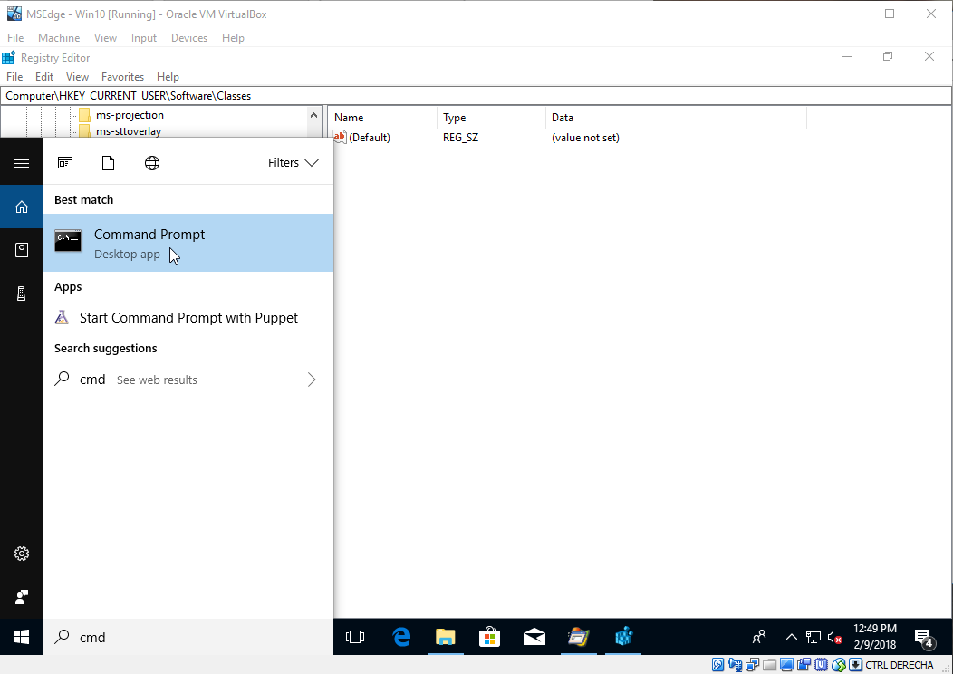953x674 pixels.
Task: Open File Explorer from the taskbar
Action: pos(445,637)
